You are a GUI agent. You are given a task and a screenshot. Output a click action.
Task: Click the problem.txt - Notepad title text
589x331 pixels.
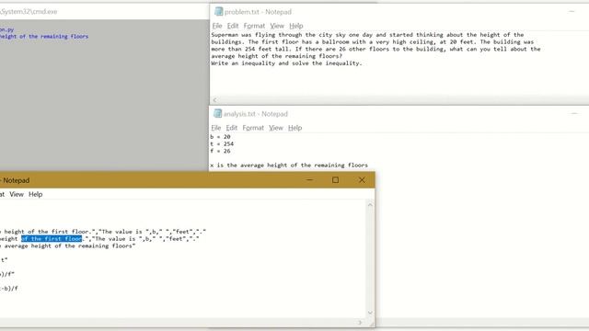tap(258, 12)
